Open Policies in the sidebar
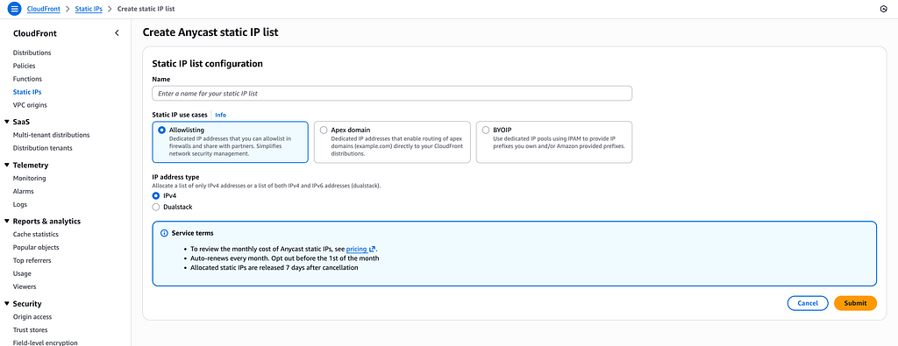Viewport: 898px width, 346px height. pos(24,66)
